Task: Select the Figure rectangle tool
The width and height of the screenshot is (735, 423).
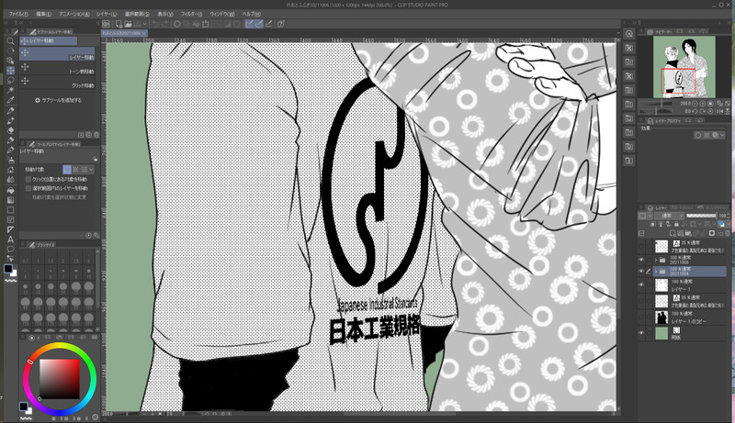Action: tap(10, 209)
